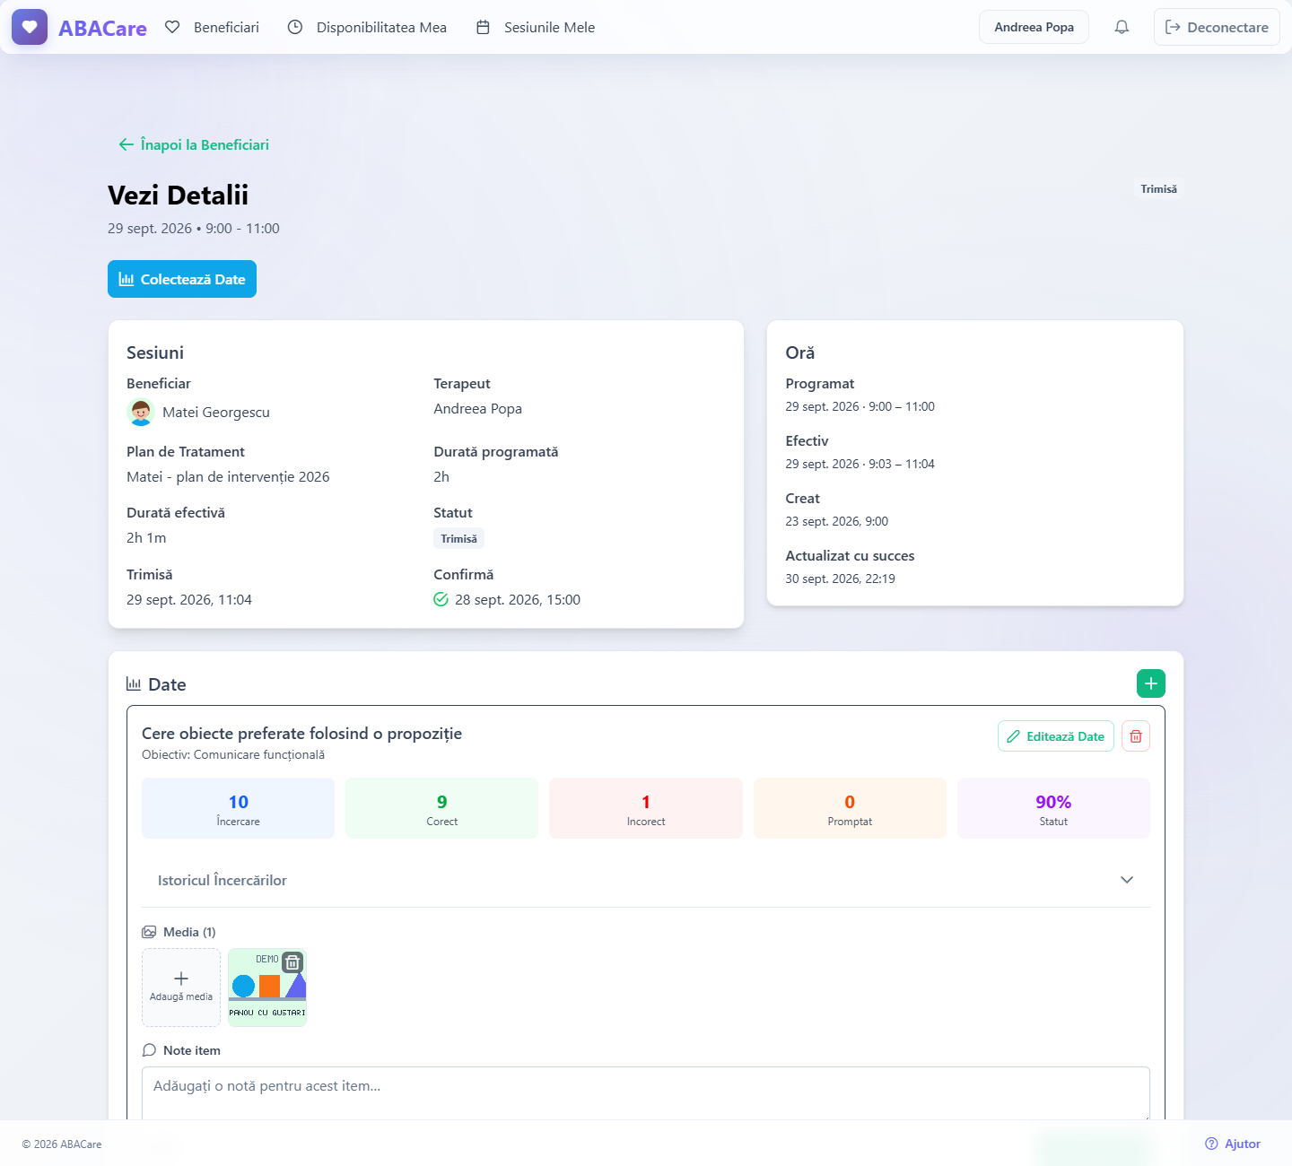Open the demo snack panel thumbnail
Image resolution: width=1292 pixels, height=1166 pixels.
click(x=267, y=988)
